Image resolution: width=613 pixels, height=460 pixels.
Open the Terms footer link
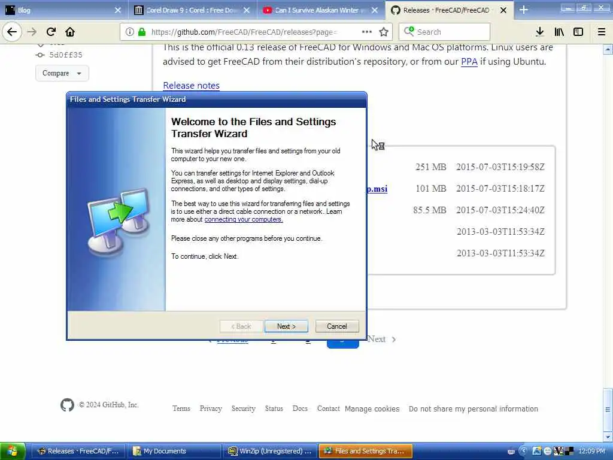[x=181, y=408]
